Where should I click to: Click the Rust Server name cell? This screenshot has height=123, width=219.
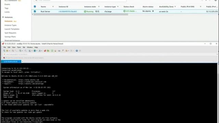46,11
